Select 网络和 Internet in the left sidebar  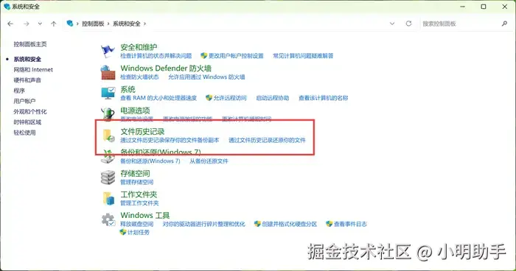pos(33,70)
